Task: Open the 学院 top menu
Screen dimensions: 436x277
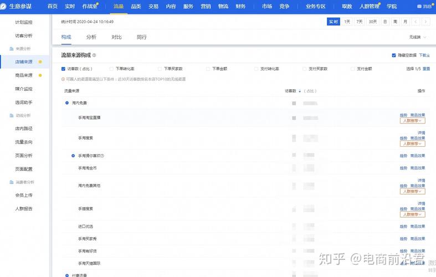Action: click(x=392, y=7)
